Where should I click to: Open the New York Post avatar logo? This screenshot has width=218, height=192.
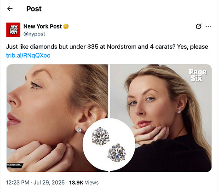point(13,30)
